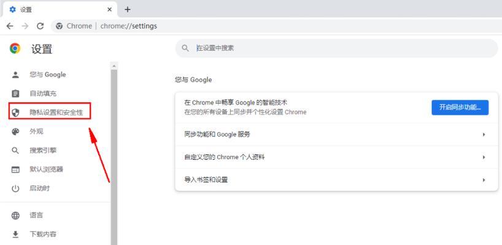The image size is (502, 245).
Task: Select the 设置 browser tab
Action: click(x=60, y=10)
